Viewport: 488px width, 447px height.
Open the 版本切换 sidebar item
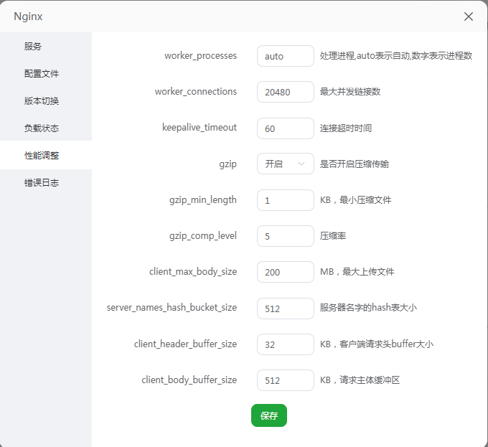point(42,101)
